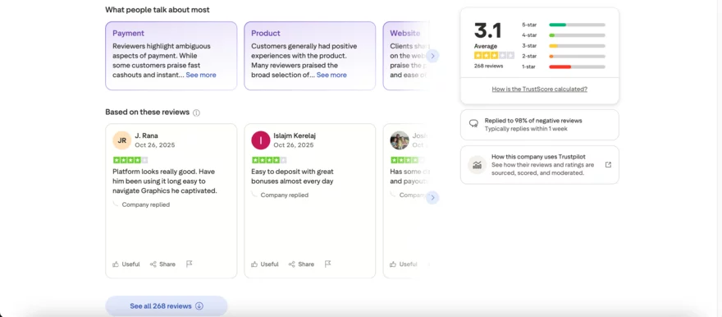Click the third reviewer's photo avatar
Image resolution: width=722 pixels, height=317 pixels.
400,140
